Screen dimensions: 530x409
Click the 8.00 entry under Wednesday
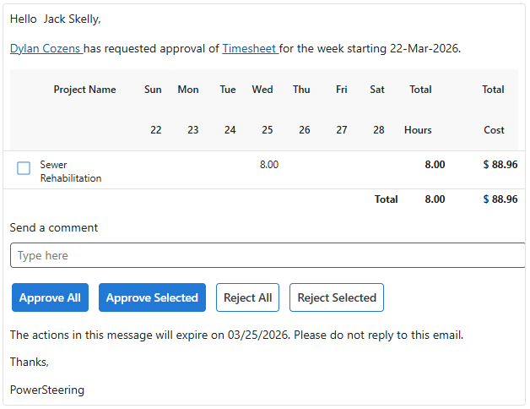[x=268, y=165]
